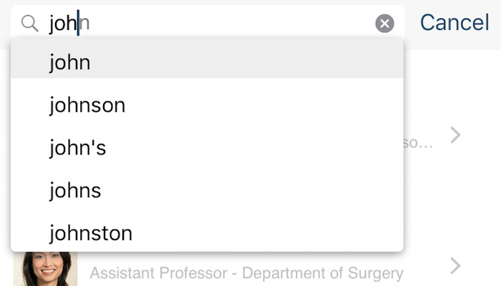Open the Assistant Professor row via its chevron
The height and width of the screenshot is (286, 501).
[x=455, y=266]
